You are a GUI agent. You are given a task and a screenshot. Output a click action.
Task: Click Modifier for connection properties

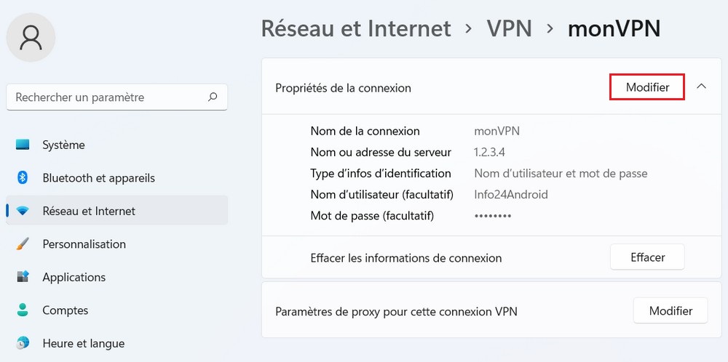coord(647,87)
